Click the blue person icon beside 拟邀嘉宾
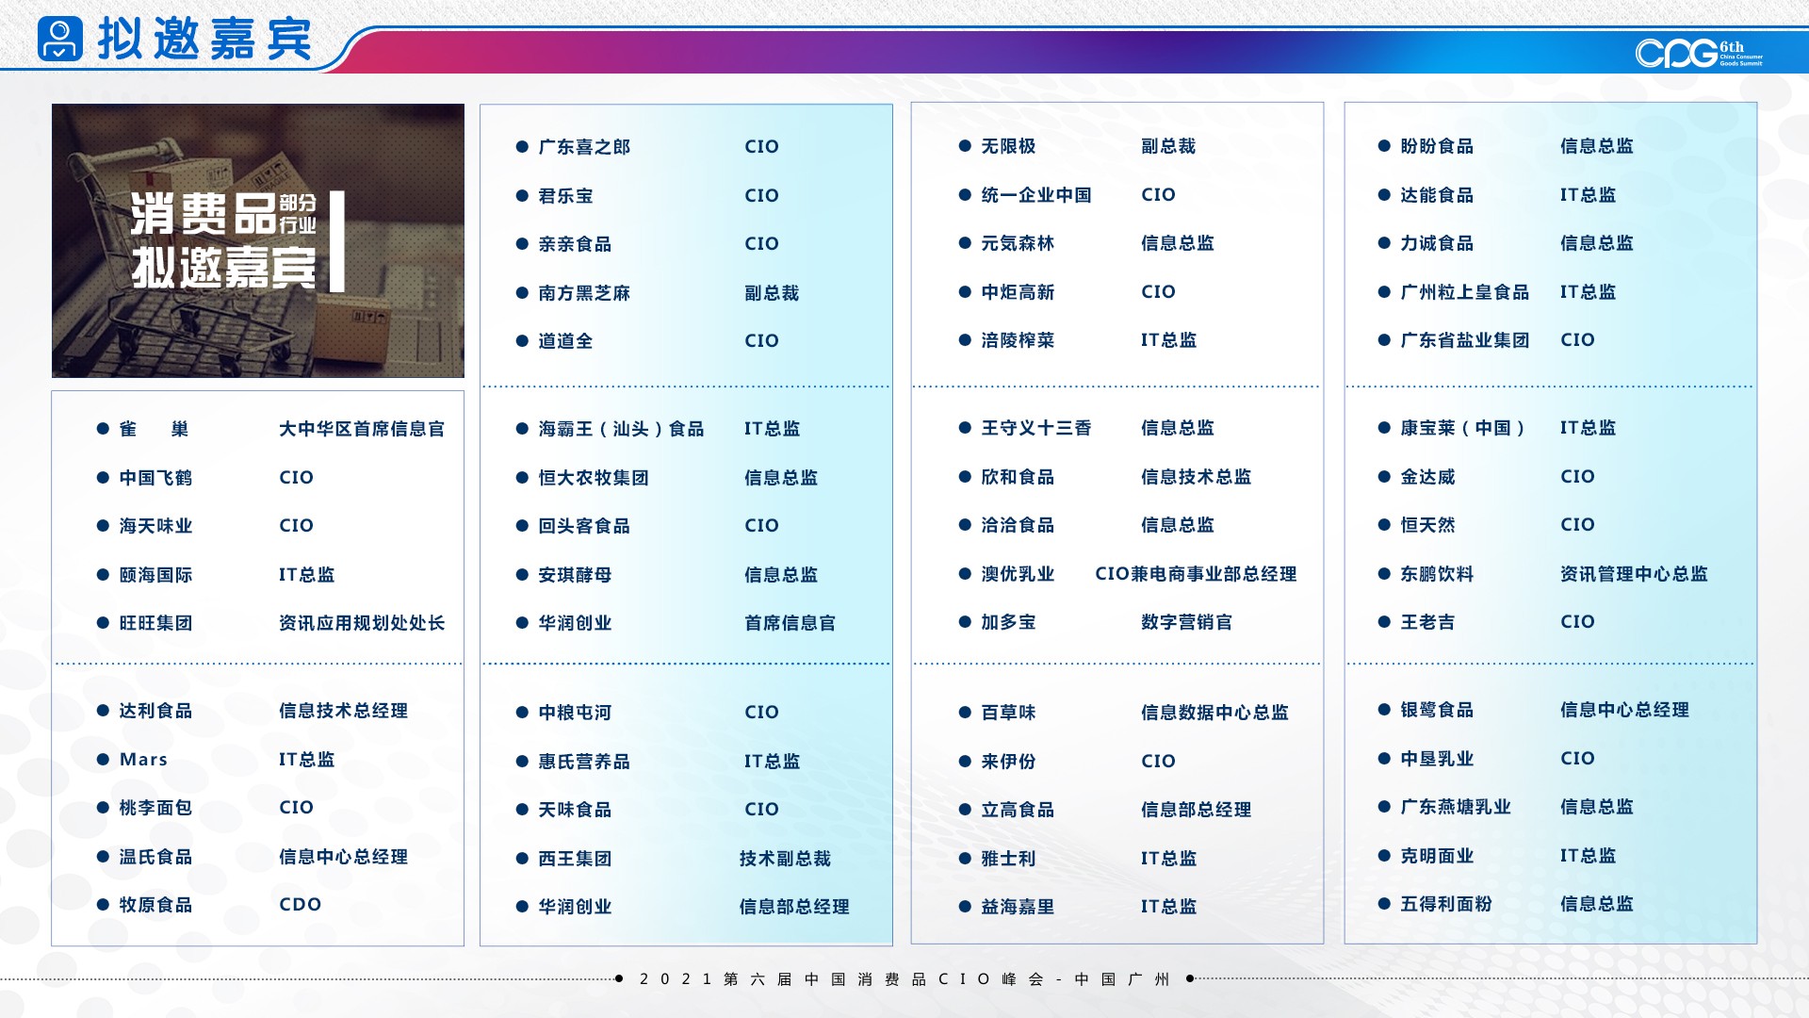Viewport: 1809px width, 1018px height. click(x=60, y=39)
